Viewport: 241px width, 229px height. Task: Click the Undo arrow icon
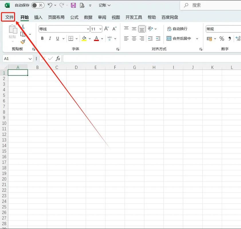point(50,5)
